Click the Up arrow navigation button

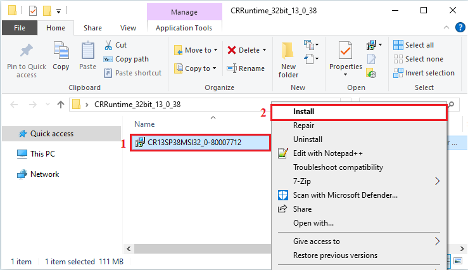coord(61,105)
